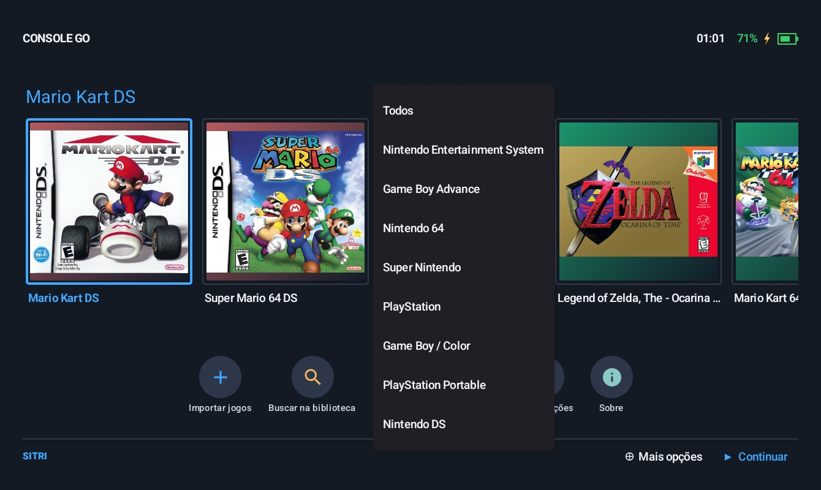Tap the battery icon in status bar
821x490 pixels.
click(787, 39)
